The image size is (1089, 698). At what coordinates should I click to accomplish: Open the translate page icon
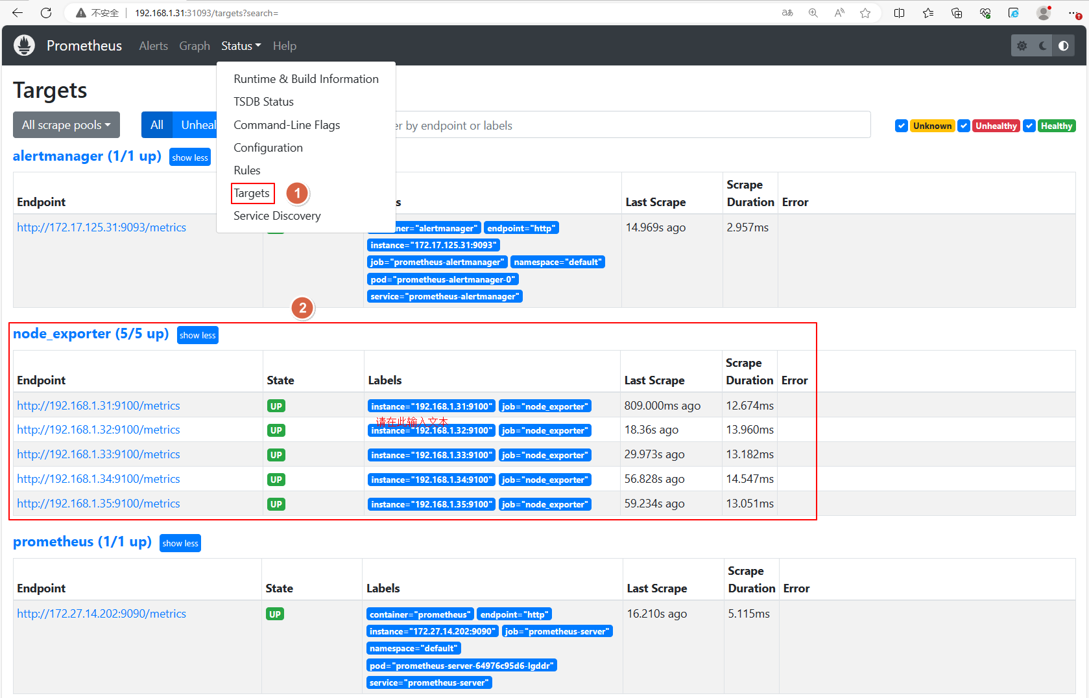(787, 13)
